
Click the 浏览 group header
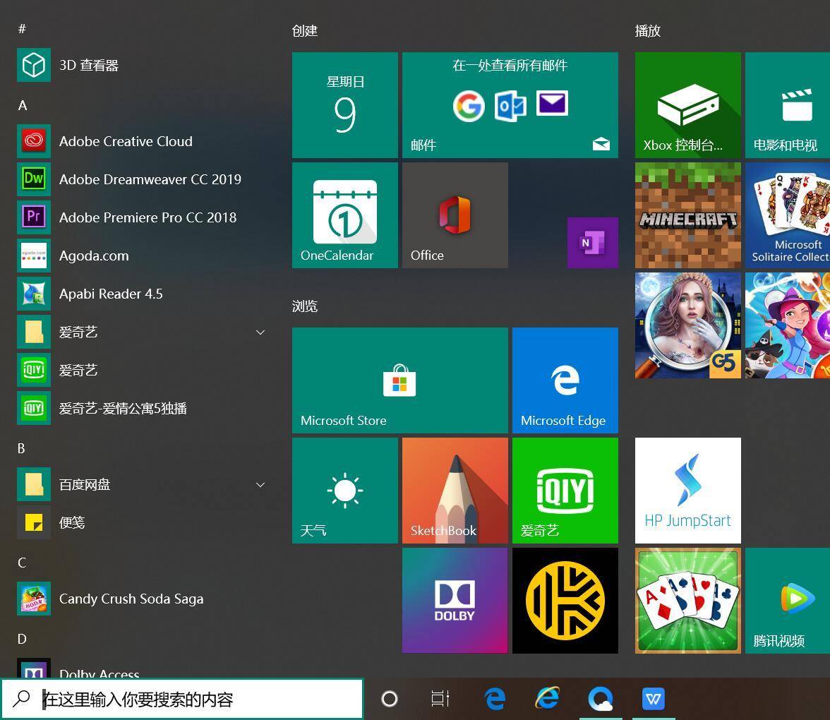click(x=305, y=306)
